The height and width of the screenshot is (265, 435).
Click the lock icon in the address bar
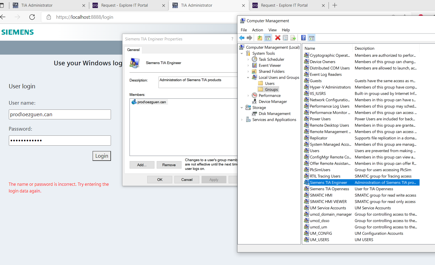[49, 17]
